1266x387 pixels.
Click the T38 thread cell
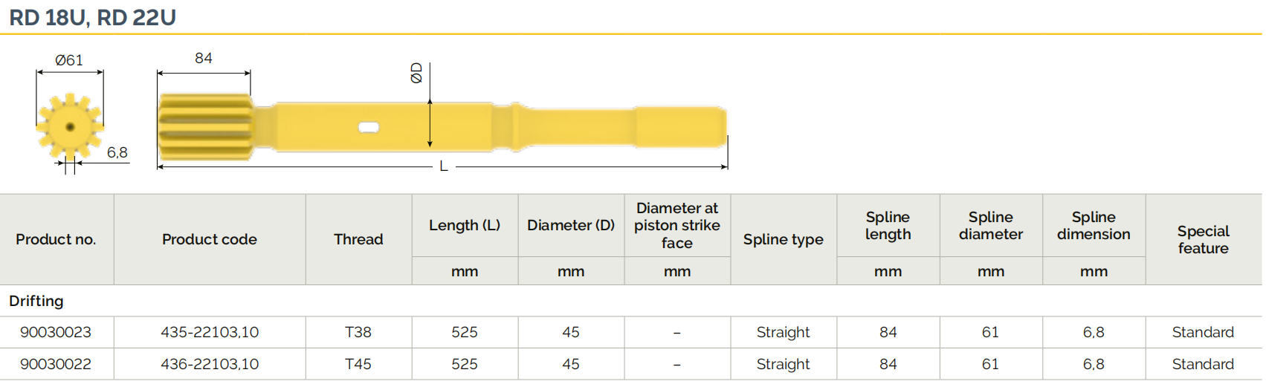pos(358,332)
